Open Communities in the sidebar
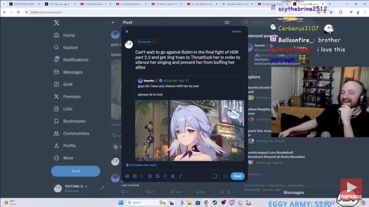369x207 pixels. (x=71, y=133)
